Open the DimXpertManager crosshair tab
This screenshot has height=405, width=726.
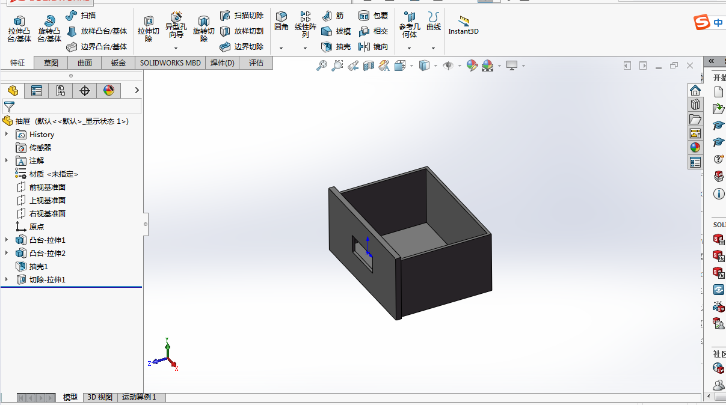click(x=85, y=91)
